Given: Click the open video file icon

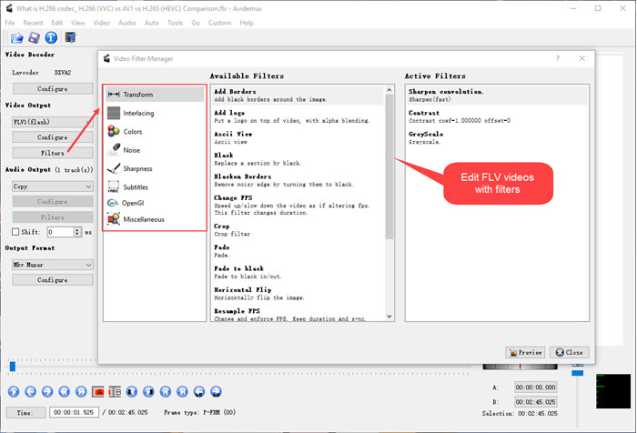Looking at the screenshot, I should (17, 38).
